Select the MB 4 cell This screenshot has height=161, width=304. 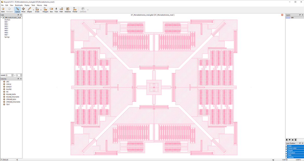[6, 28]
